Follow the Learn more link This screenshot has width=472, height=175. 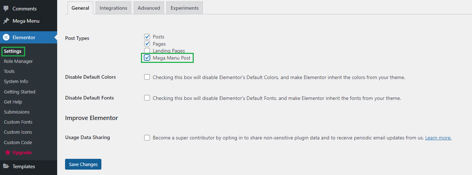click(x=438, y=138)
